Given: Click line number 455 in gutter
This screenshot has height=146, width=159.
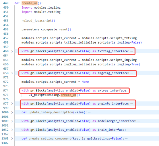Looking at the screenshot, I should click(x=6, y=29).
